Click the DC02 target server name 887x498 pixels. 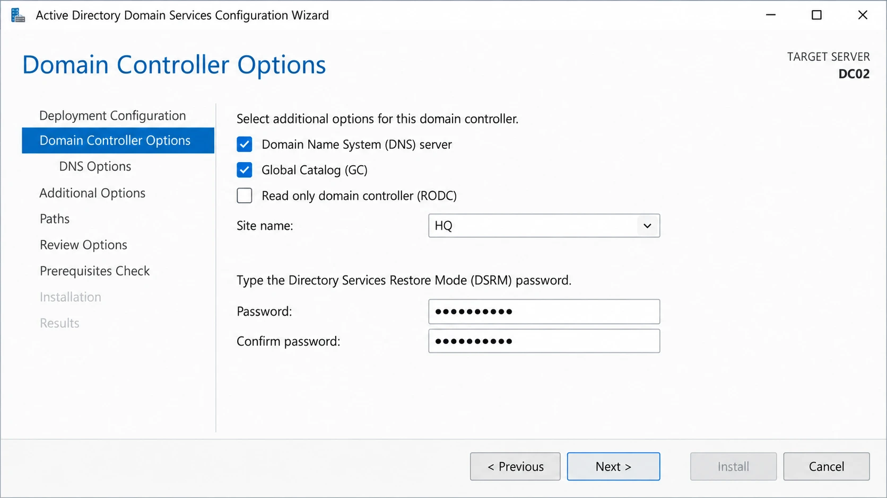(854, 74)
